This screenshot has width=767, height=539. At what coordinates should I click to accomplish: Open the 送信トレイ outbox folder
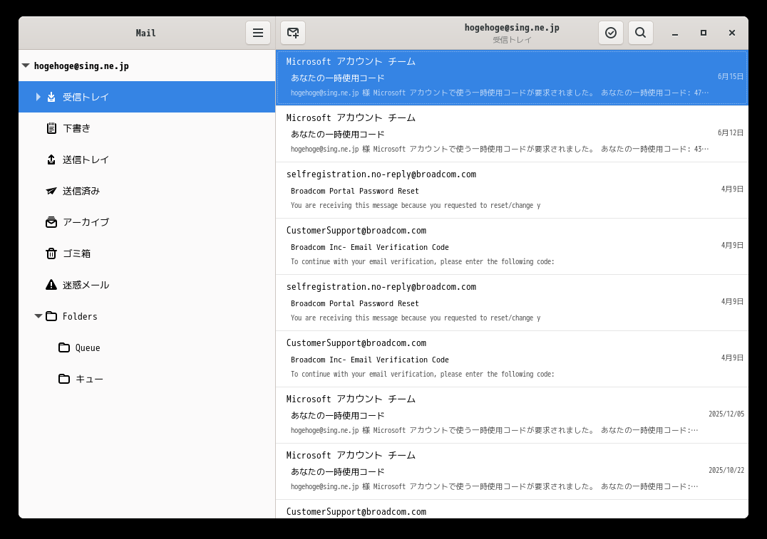coord(147,159)
